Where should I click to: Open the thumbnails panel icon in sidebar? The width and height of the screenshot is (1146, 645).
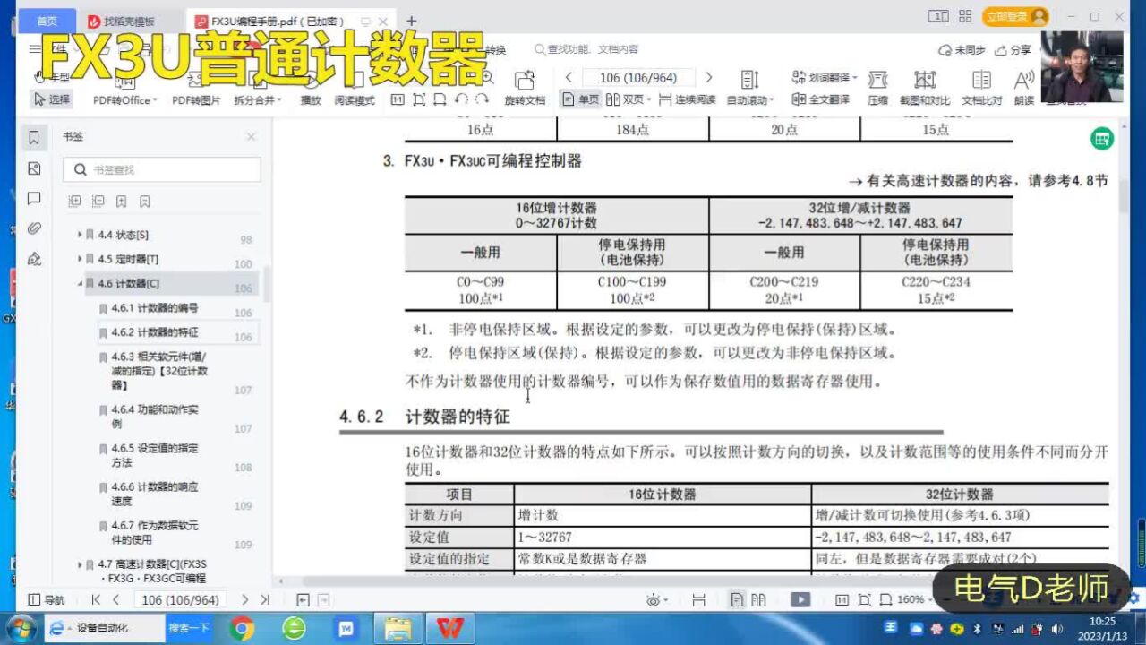[x=34, y=168]
